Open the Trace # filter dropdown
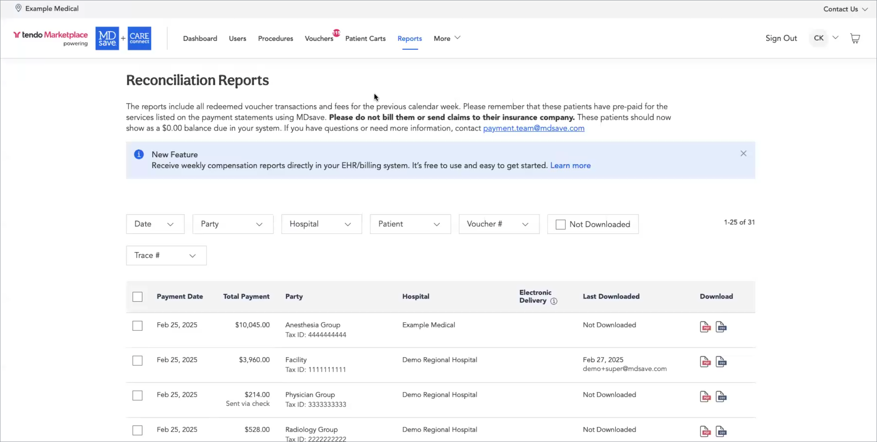Image resolution: width=877 pixels, height=442 pixels. click(166, 255)
